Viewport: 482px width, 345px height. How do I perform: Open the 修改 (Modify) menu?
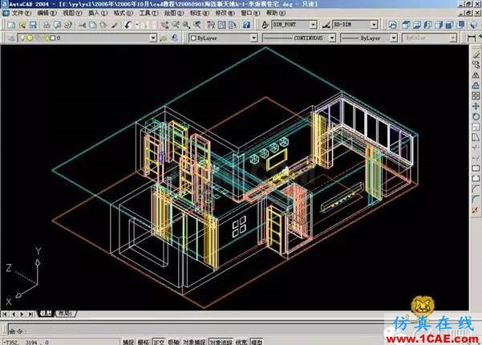click(225, 13)
